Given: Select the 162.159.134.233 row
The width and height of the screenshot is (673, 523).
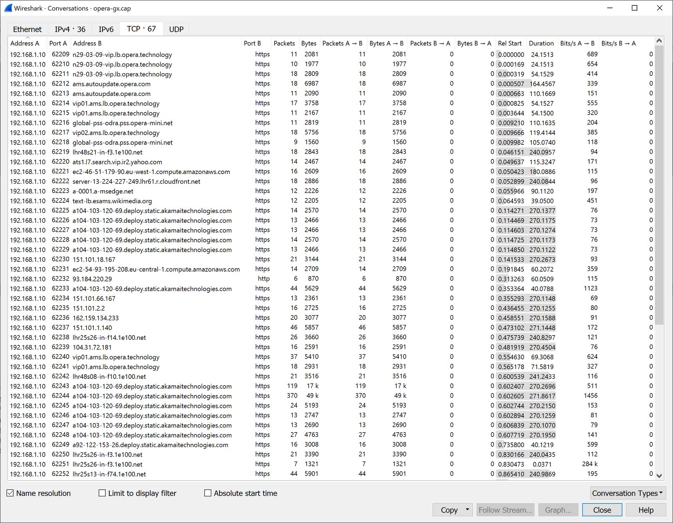Looking at the screenshot, I should 331,318.
